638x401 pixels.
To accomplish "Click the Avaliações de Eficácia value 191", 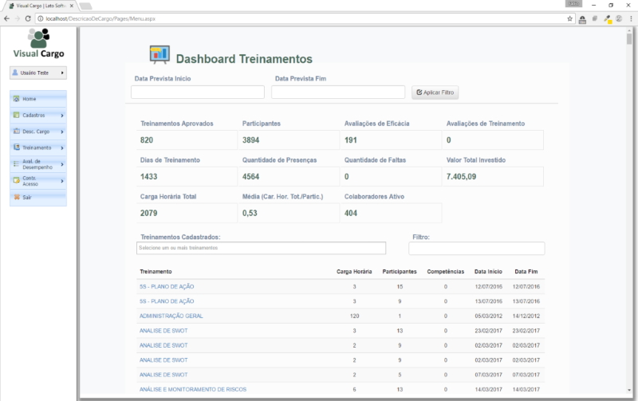I will [351, 140].
